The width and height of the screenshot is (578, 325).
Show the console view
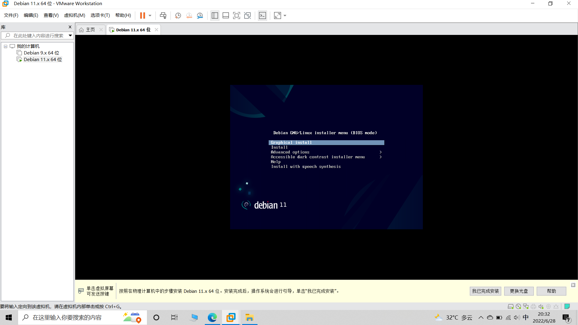coord(262,15)
